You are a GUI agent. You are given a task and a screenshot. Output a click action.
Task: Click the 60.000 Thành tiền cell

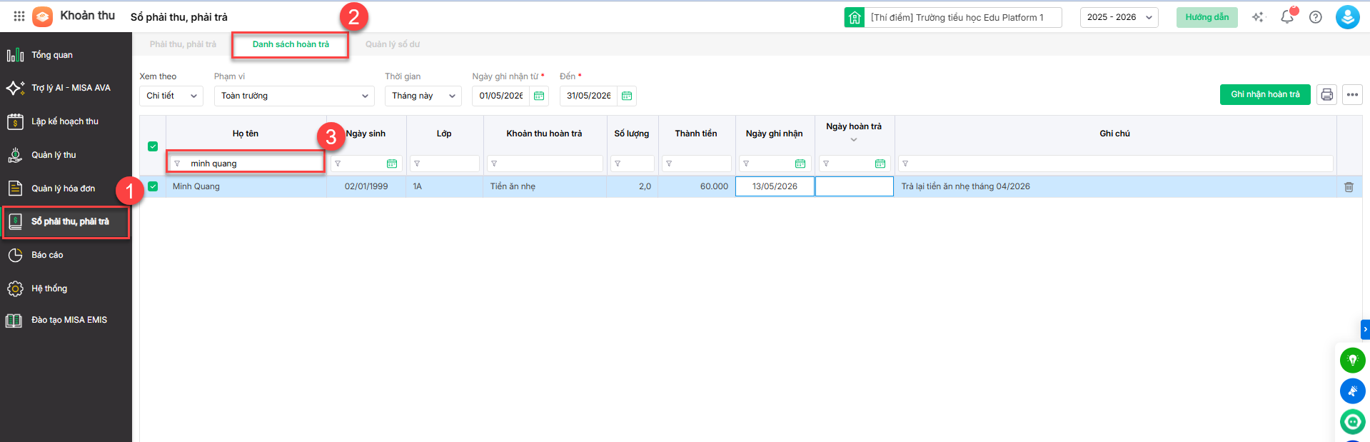click(696, 186)
